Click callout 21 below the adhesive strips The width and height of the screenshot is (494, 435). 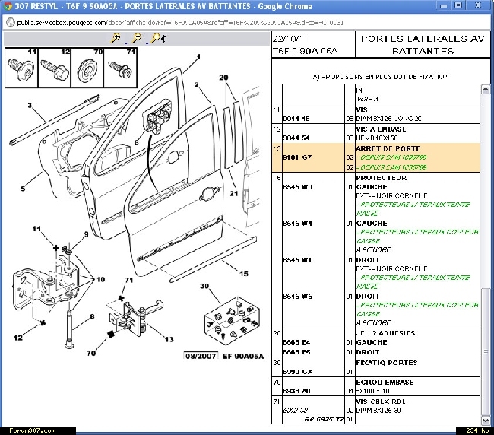[x=233, y=193]
